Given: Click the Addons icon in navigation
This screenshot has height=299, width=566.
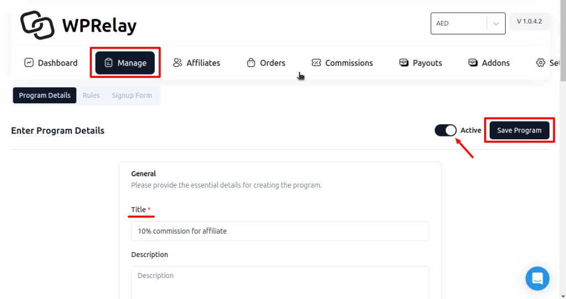Looking at the screenshot, I should [x=473, y=62].
